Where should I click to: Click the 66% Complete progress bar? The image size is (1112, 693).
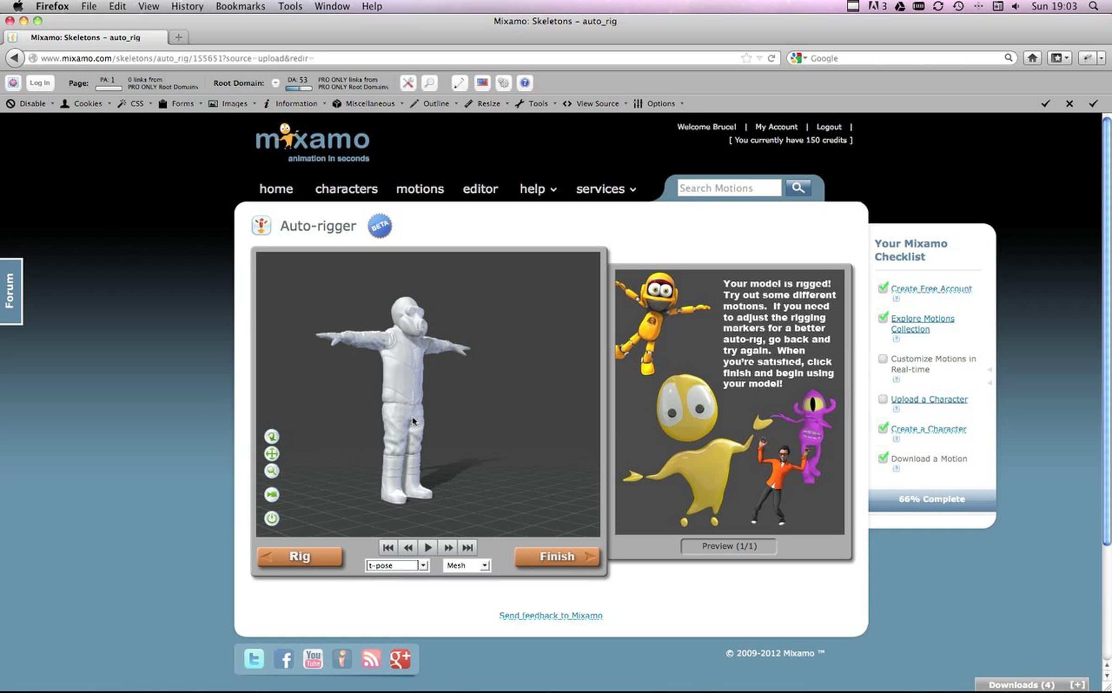tap(932, 499)
